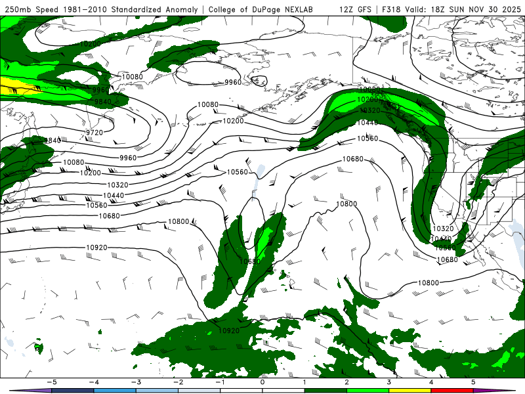
Task: Select the '-1' legend tick label
Action: pyautogui.click(x=220, y=382)
